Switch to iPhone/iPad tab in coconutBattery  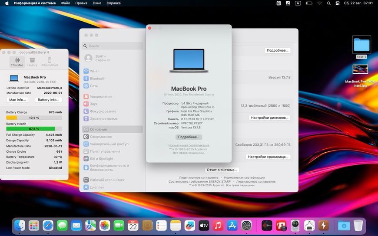pyautogui.click(x=50, y=62)
